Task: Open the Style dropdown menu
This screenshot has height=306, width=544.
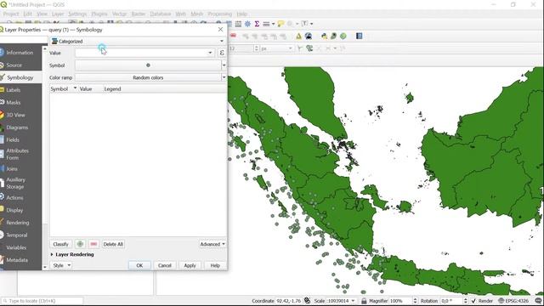Action: [x=62, y=265]
